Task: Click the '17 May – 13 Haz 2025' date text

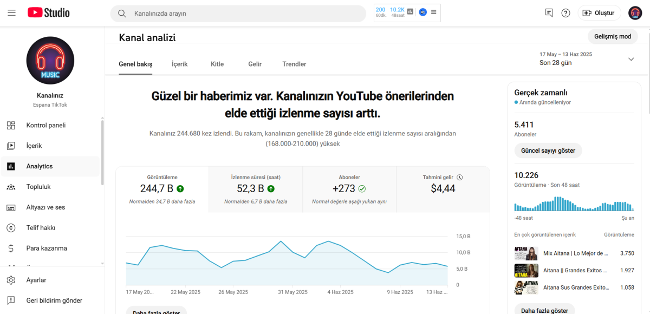Action: pyautogui.click(x=565, y=54)
